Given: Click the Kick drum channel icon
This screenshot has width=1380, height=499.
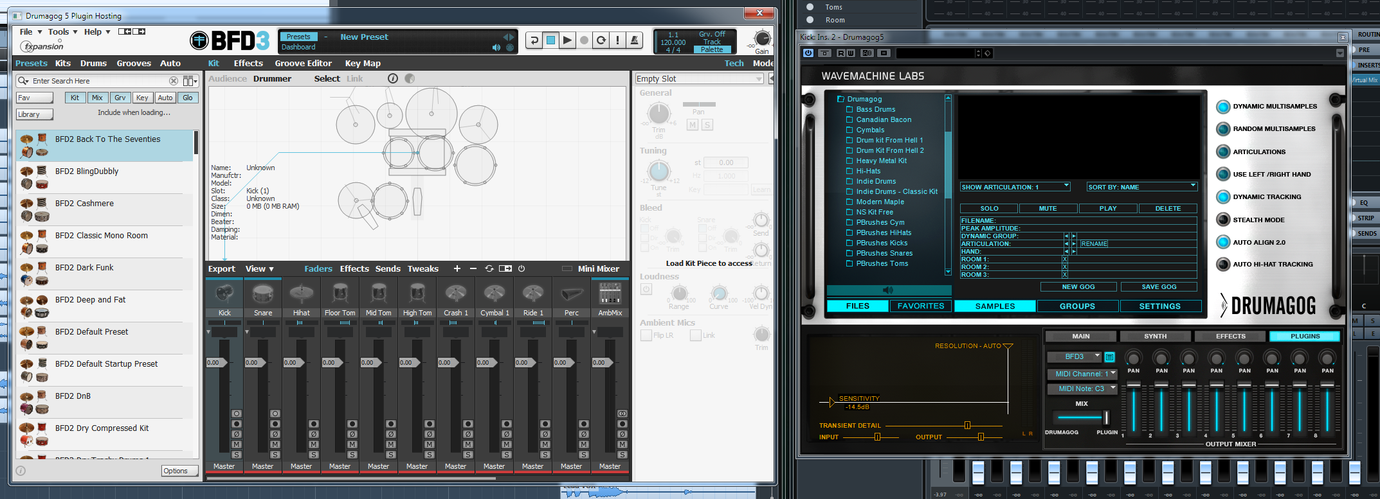Looking at the screenshot, I should pyautogui.click(x=224, y=294).
